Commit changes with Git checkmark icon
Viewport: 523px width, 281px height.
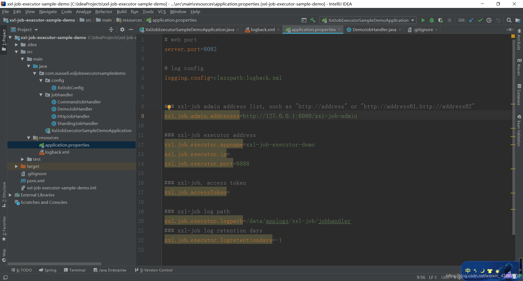(480, 20)
